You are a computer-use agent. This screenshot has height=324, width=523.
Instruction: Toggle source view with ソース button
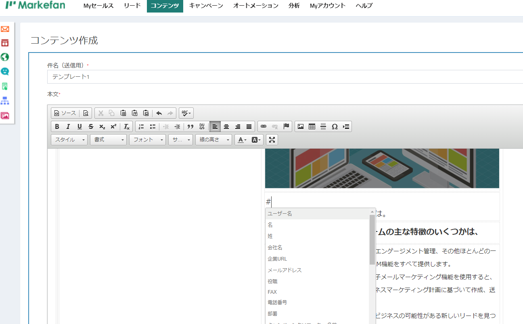[65, 113]
